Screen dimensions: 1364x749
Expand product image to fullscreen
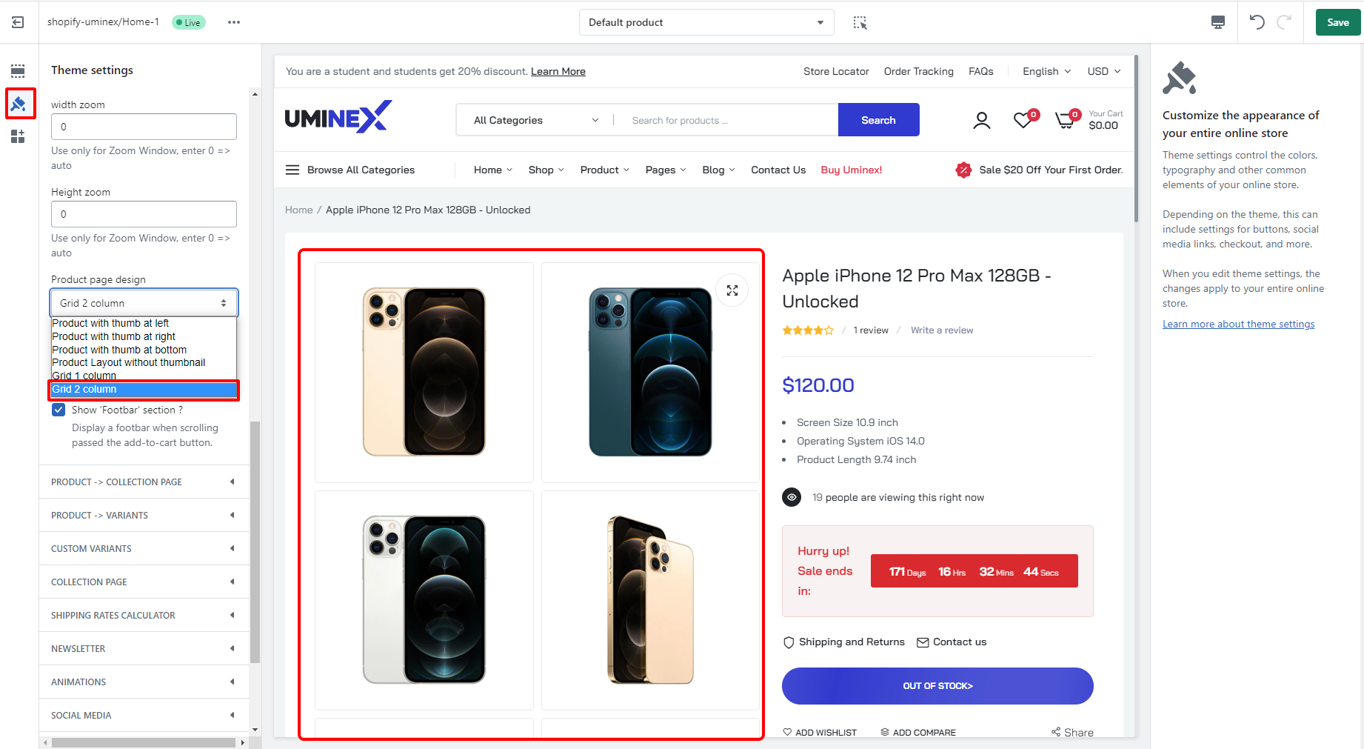[x=732, y=290]
